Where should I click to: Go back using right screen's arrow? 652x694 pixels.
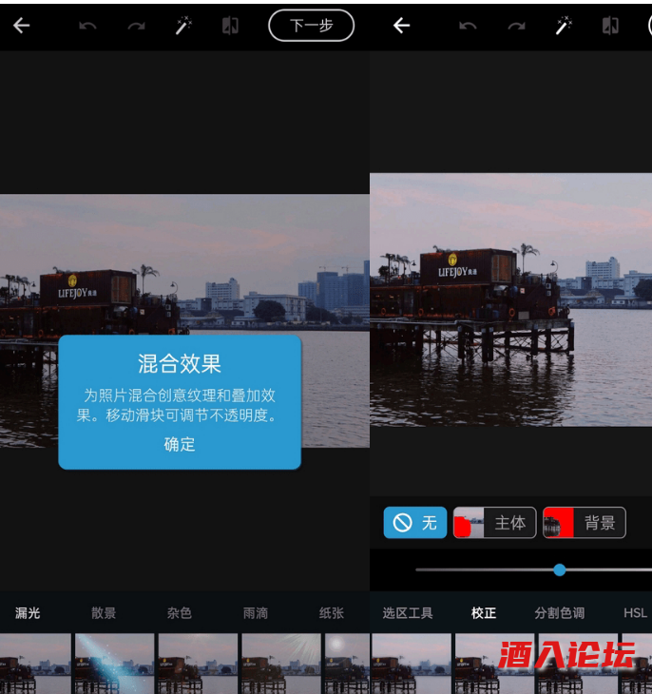point(401,26)
